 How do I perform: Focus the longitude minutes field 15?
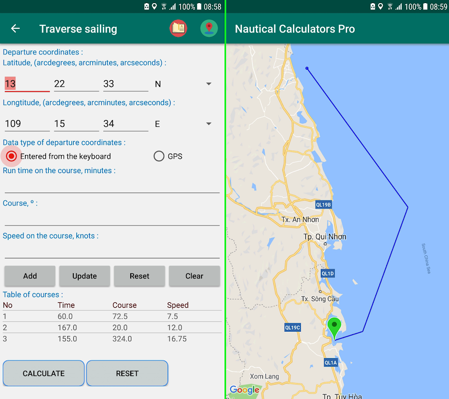pyautogui.click(x=76, y=124)
